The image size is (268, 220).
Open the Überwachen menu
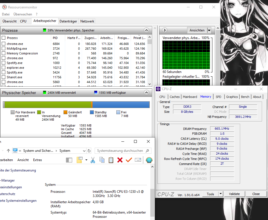[x=23, y=14]
